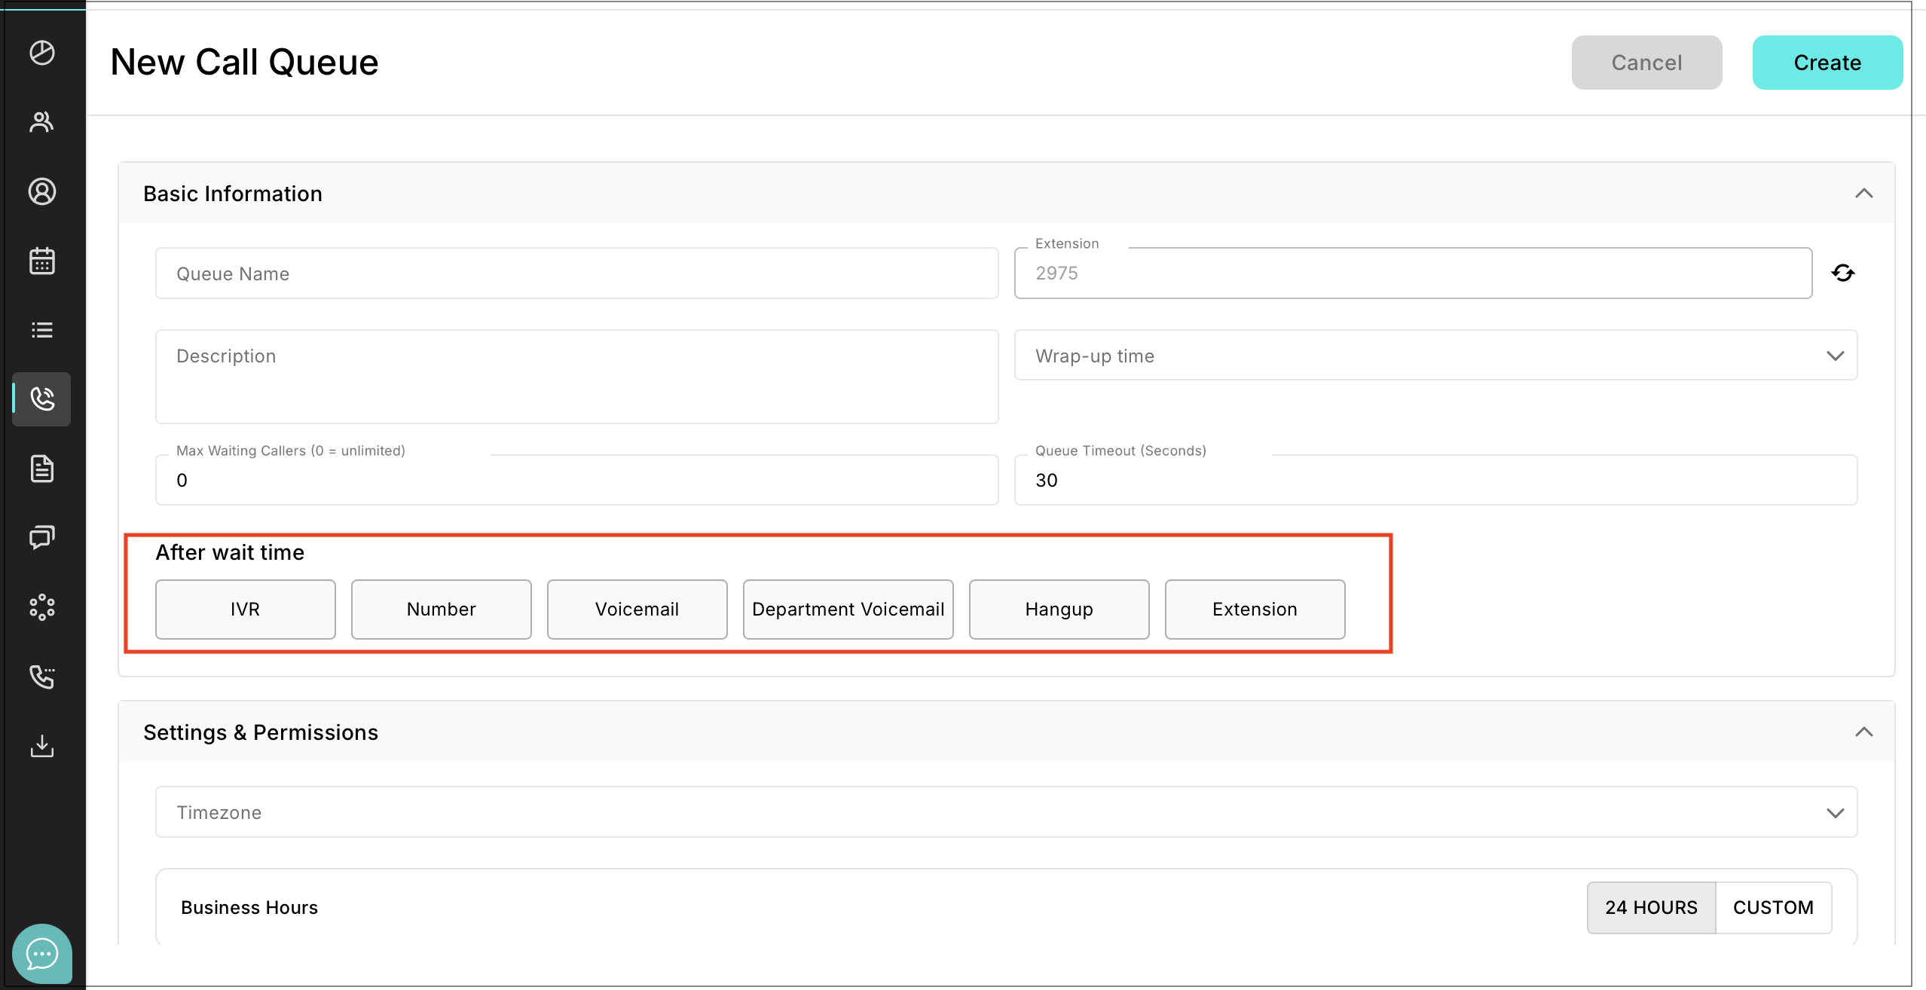Regenerate the extension number with refresh icon
This screenshot has width=1926, height=990.
coord(1843,273)
